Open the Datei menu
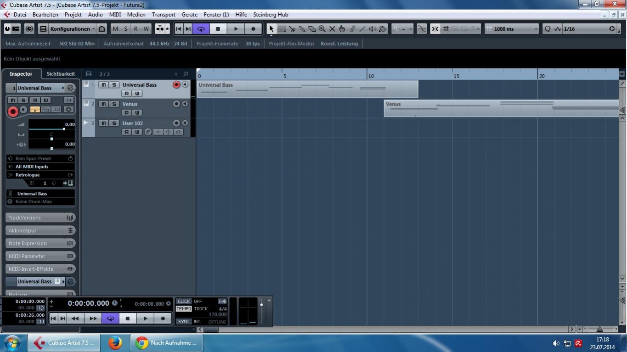 [20, 15]
